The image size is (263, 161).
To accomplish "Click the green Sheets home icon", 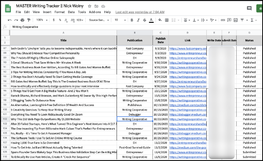I will 8,8.
